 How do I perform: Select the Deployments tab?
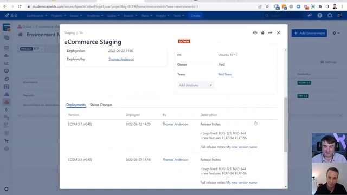coord(76,105)
